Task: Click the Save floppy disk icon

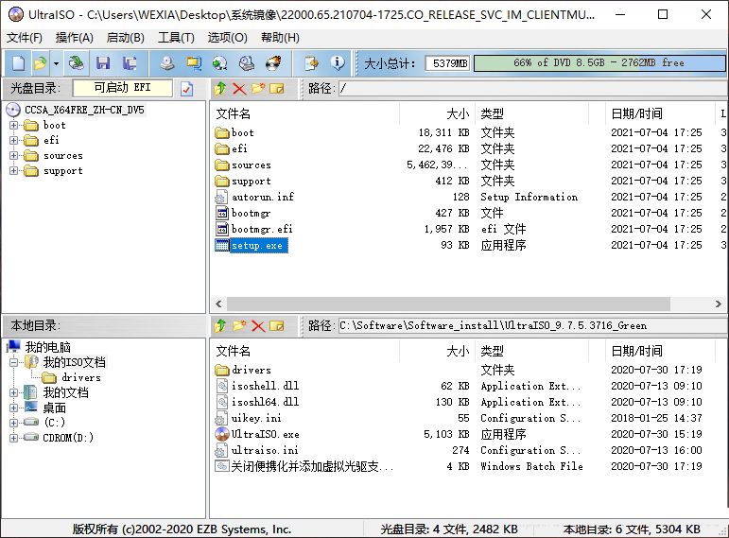Action: point(103,63)
